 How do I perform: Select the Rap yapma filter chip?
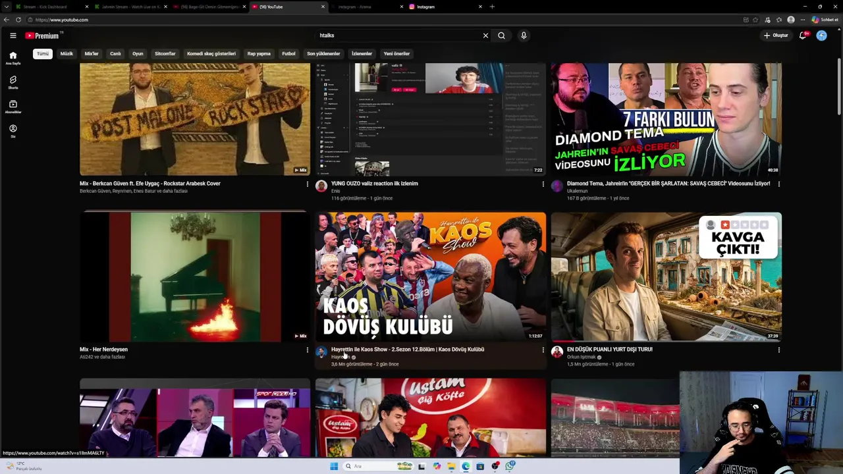(259, 53)
